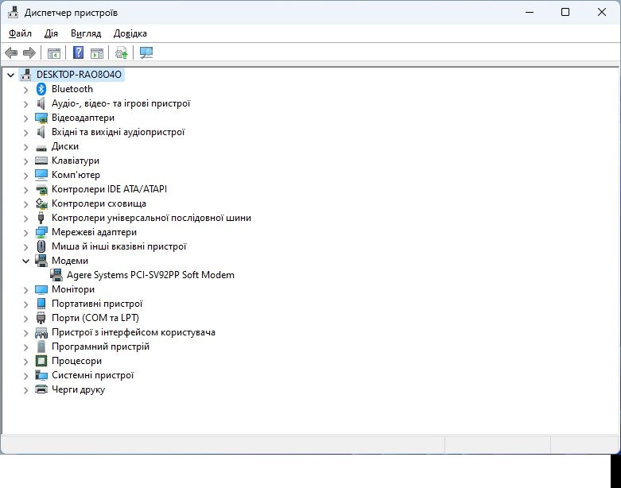Viewport: 621px width, 488px height.
Task: Click the Back arrow toolbar icon
Action: [x=11, y=52]
